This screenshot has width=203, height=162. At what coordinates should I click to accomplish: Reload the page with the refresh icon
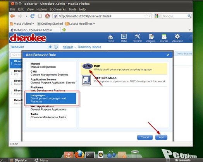pyautogui.click(x=33, y=16)
